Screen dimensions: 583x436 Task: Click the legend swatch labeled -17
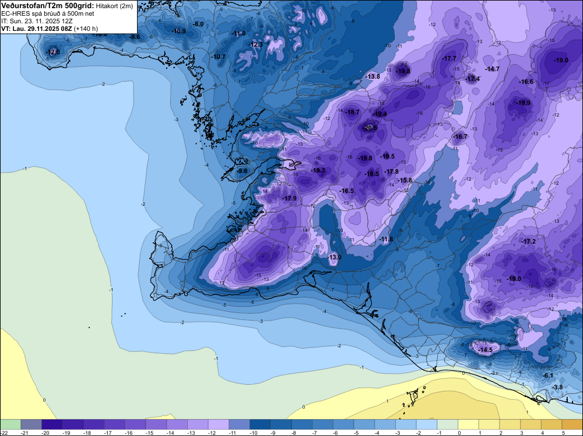(x=114, y=424)
